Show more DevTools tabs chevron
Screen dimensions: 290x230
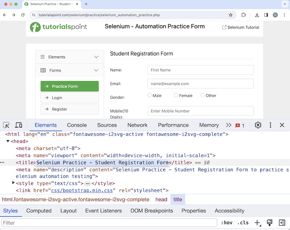[228, 125]
